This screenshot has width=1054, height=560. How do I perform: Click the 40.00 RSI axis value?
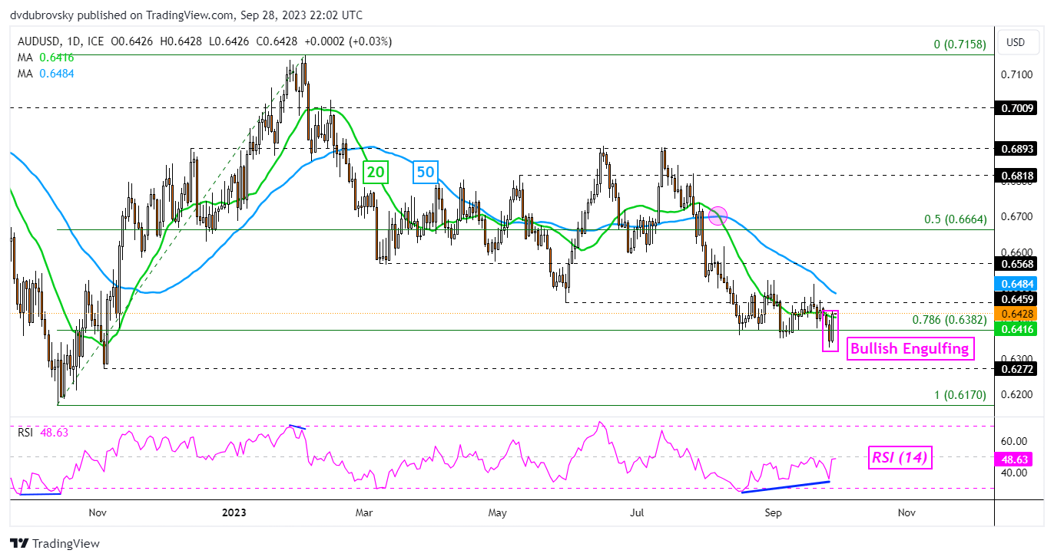pyautogui.click(x=1016, y=473)
